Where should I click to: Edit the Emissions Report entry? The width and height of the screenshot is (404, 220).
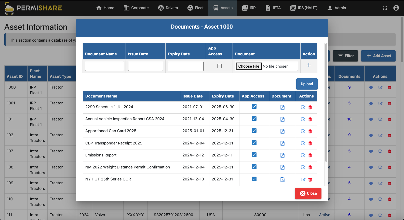pos(303,155)
